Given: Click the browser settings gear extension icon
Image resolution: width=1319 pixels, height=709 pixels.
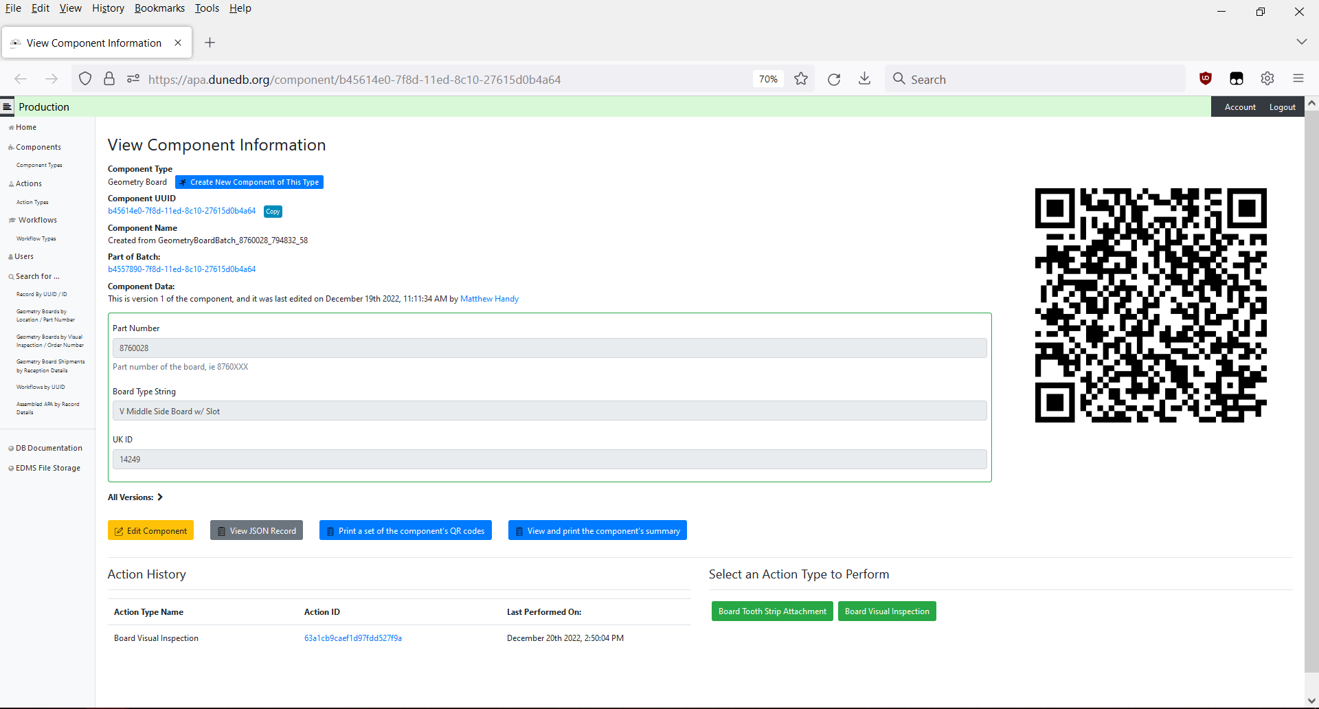Looking at the screenshot, I should point(1267,78).
